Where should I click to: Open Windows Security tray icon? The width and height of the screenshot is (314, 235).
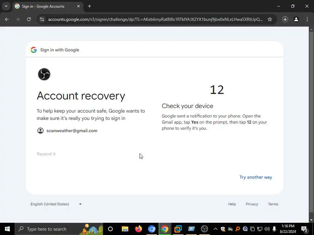[x=223, y=229]
